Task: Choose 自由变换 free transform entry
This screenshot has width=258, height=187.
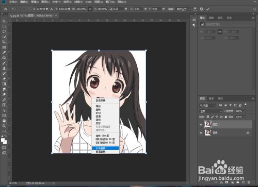Action: click(x=105, y=100)
